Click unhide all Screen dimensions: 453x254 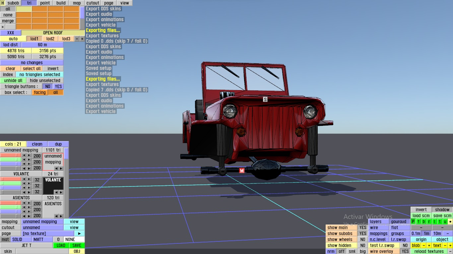click(x=13, y=80)
